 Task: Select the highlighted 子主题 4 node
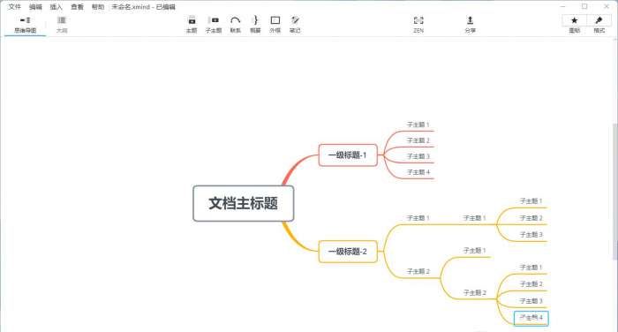pyautogui.click(x=531, y=318)
